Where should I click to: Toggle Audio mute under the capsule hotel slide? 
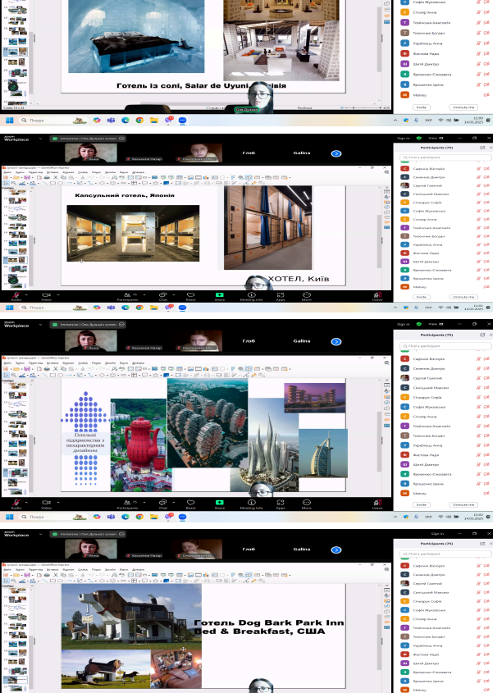[16, 294]
